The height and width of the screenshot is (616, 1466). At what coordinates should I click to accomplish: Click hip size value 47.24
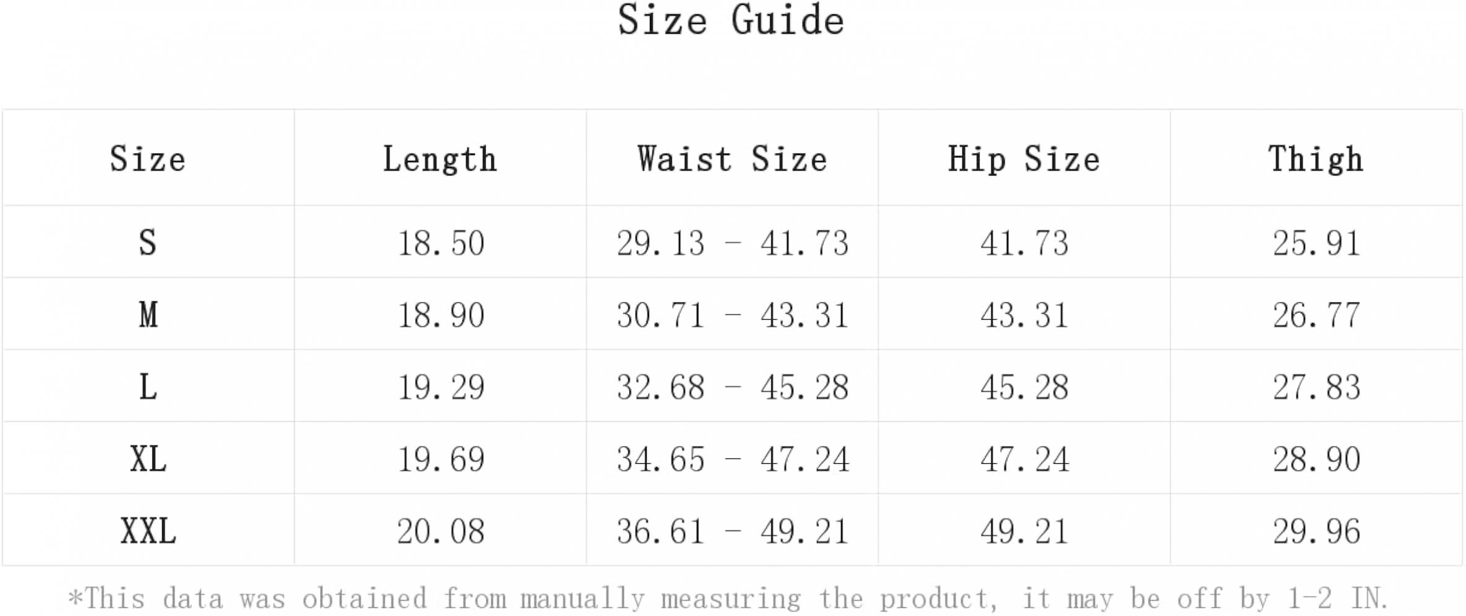(1024, 460)
